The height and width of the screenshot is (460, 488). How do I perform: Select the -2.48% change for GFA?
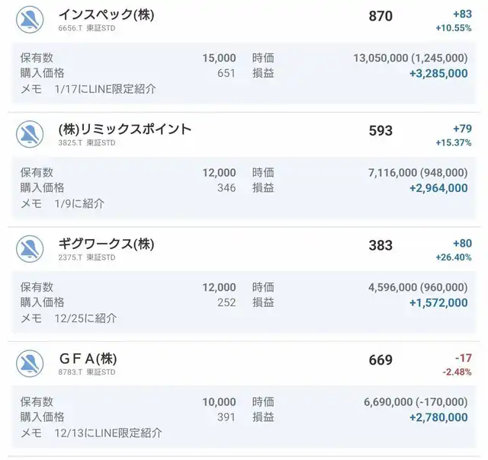pyautogui.click(x=457, y=372)
